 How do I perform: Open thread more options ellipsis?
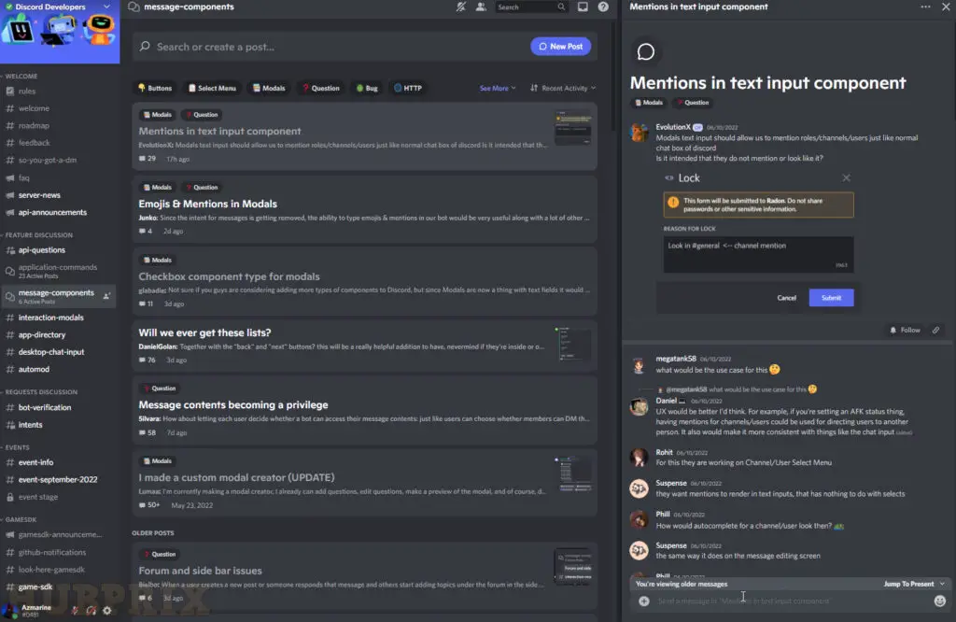pos(925,7)
